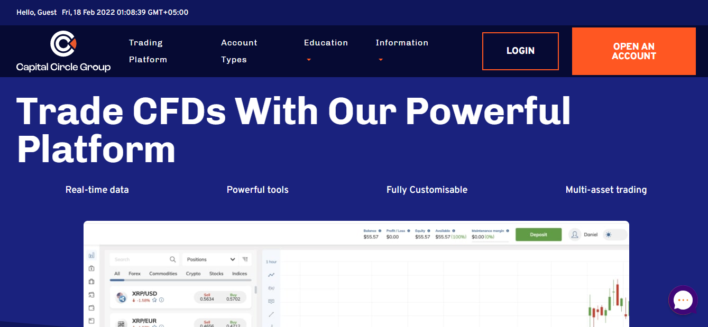Open the Positions dropdown
The height and width of the screenshot is (327, 708).
211,259
